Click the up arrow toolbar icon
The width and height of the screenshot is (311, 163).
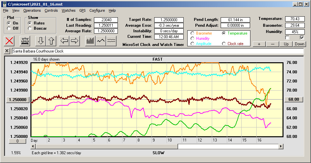point(51,41)
